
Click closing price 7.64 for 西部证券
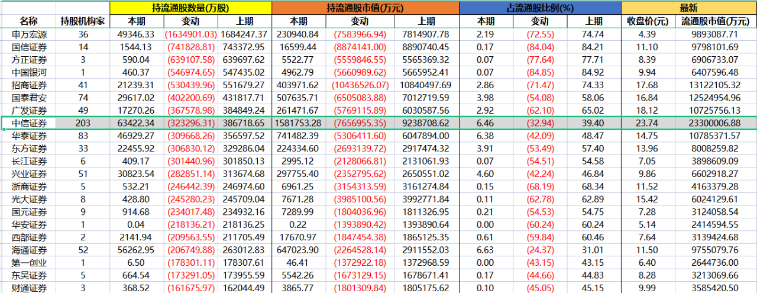(648, 237)
